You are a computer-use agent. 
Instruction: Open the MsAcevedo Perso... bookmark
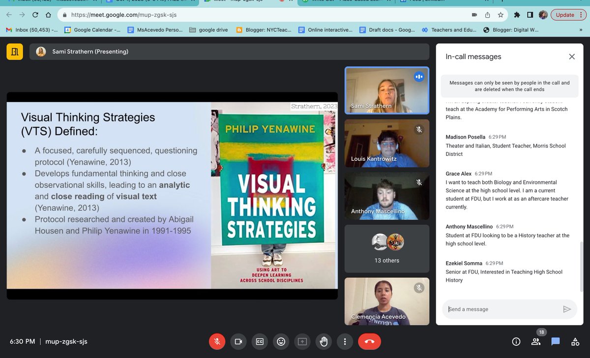155,30
